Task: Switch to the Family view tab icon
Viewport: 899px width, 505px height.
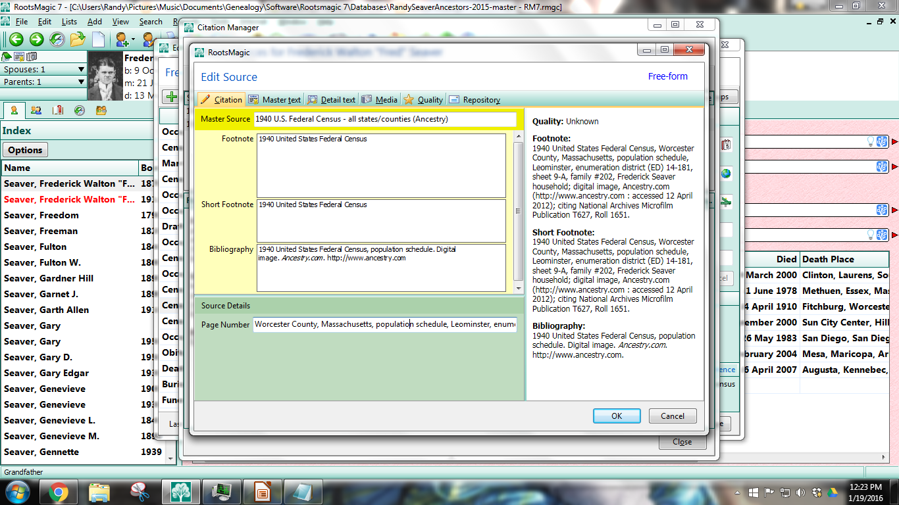Action: coord(36,110)
